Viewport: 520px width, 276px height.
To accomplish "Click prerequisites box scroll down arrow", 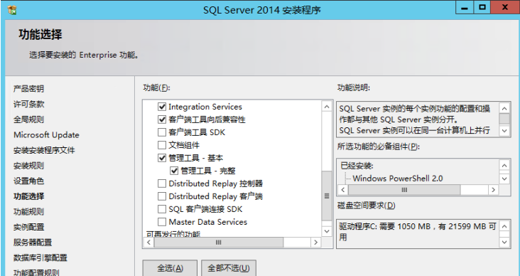I will (504, 179).
